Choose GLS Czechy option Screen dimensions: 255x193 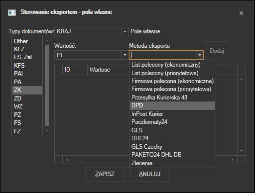[172, 147]
